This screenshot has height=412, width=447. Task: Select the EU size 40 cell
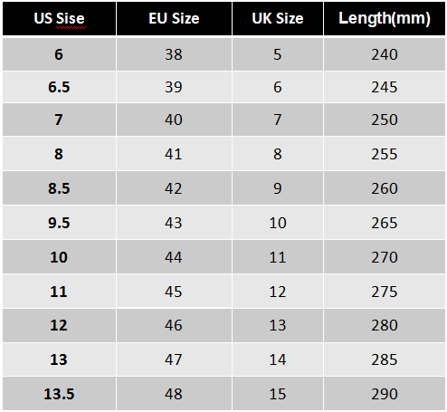(x=174, y=120)
